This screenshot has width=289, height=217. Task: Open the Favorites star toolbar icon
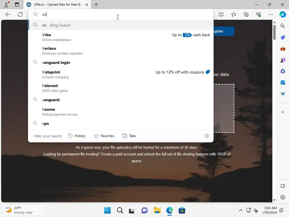[x=233, y=14]
